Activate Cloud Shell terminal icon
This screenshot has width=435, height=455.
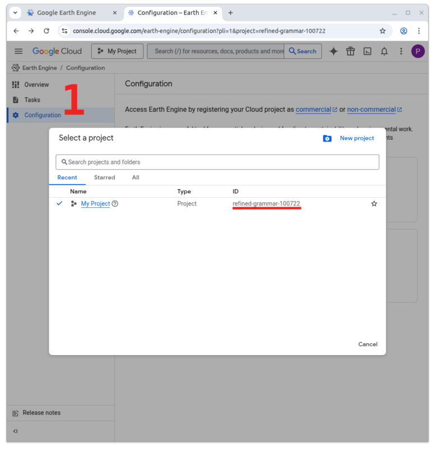(x=367, y=51)
